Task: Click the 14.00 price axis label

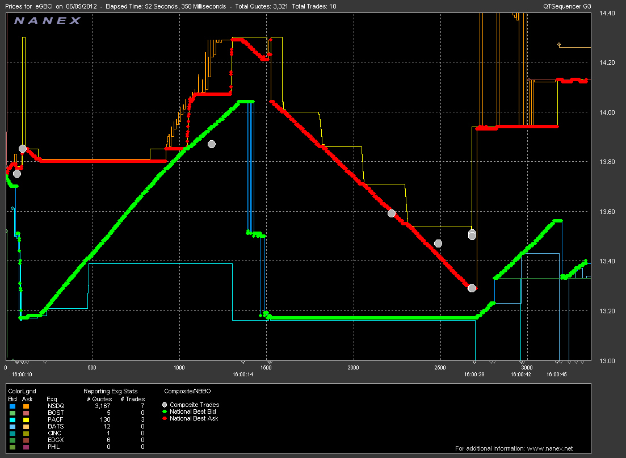Action: click(x=607, y=112)
